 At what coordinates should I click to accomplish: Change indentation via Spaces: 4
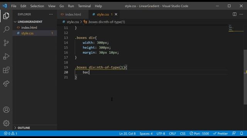click(x=146, y=133)
